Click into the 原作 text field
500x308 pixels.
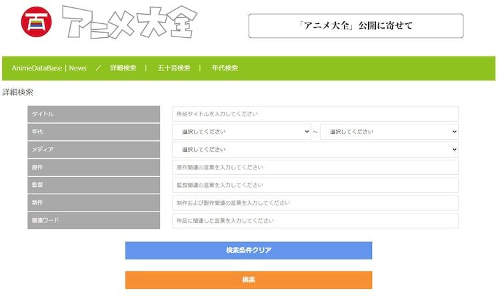point(315,167)
